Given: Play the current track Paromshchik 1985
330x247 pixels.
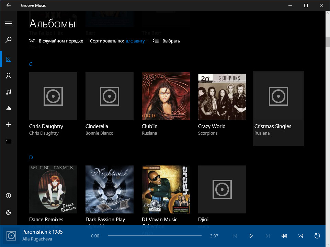Looking at the screenshot, I should 251,236.
